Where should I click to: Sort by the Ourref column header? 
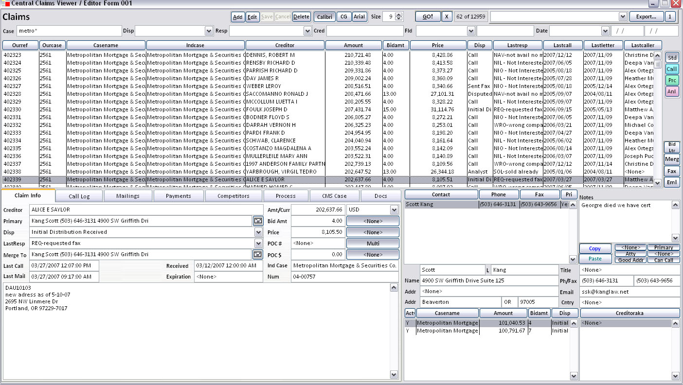(x=20, y=45)
